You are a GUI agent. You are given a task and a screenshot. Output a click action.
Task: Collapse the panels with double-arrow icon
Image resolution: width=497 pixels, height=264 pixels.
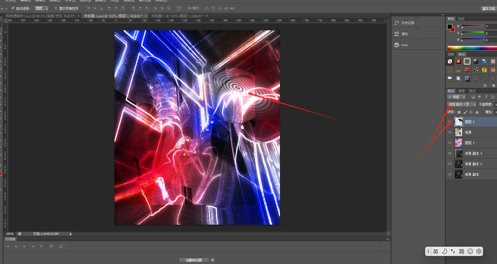click(443, 15)
